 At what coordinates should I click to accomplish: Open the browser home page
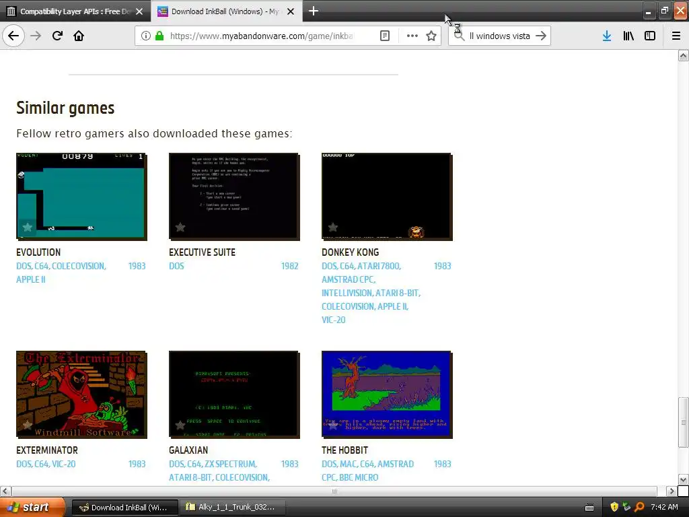(x=79, y=36)
